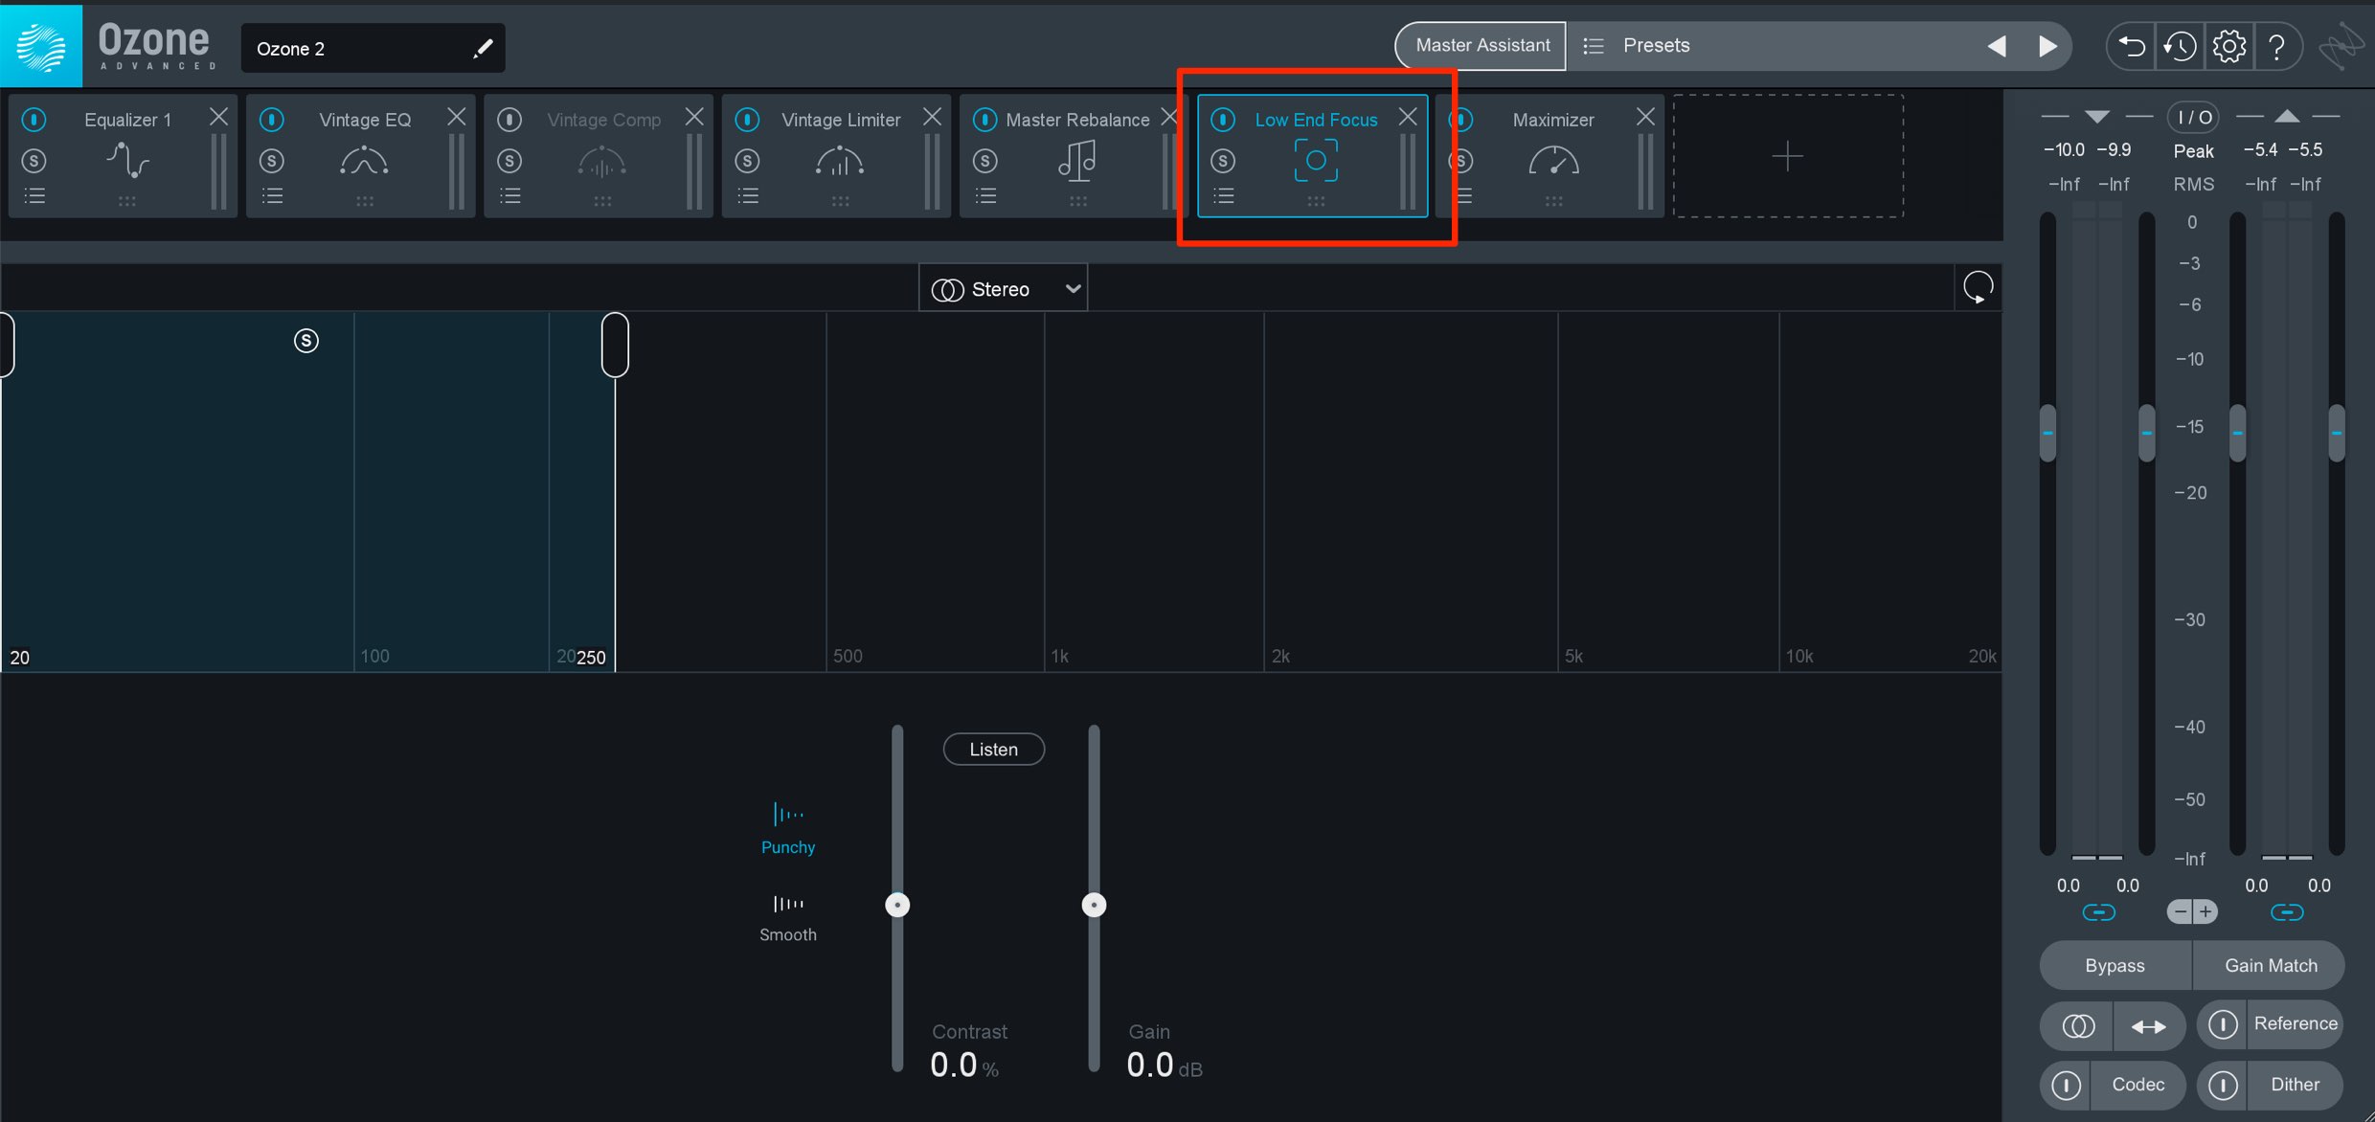Click the I/O meter mode button
Viewport: 2375px width, 1122px height.
(2193, 118)
